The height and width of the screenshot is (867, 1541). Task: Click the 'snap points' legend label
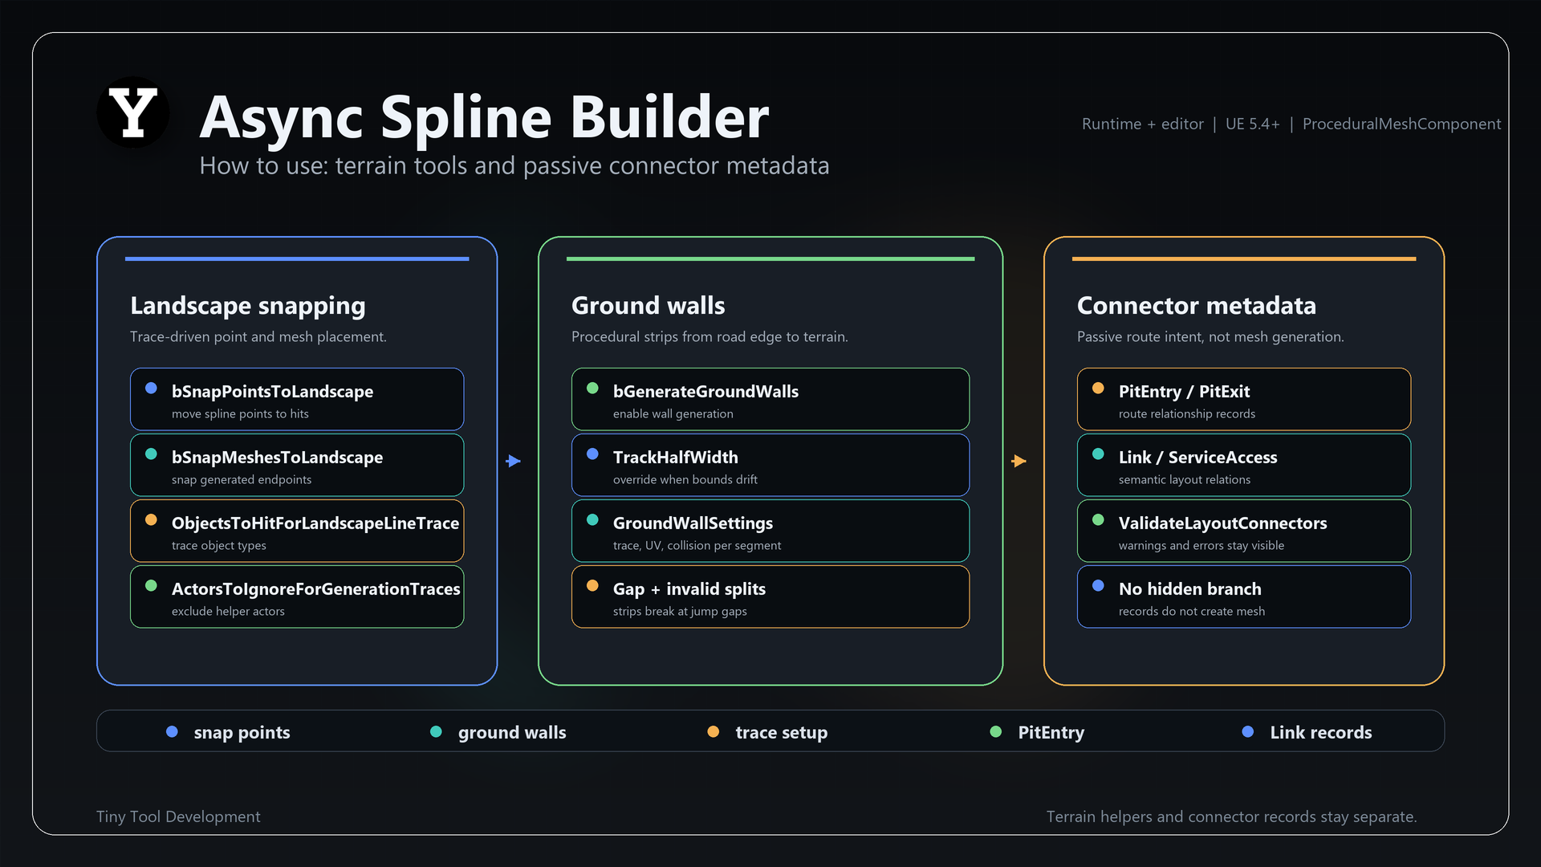tap(242, 732)
